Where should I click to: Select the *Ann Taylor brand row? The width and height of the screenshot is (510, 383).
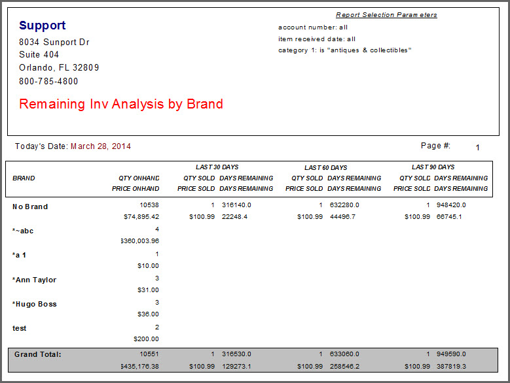(x=35, y=280)
